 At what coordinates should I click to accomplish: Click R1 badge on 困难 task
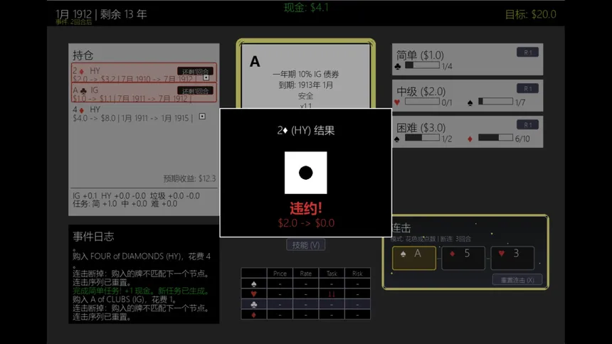click(x=528, y=125)
